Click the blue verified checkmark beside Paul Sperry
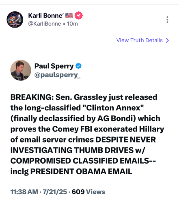 [78, 66]
